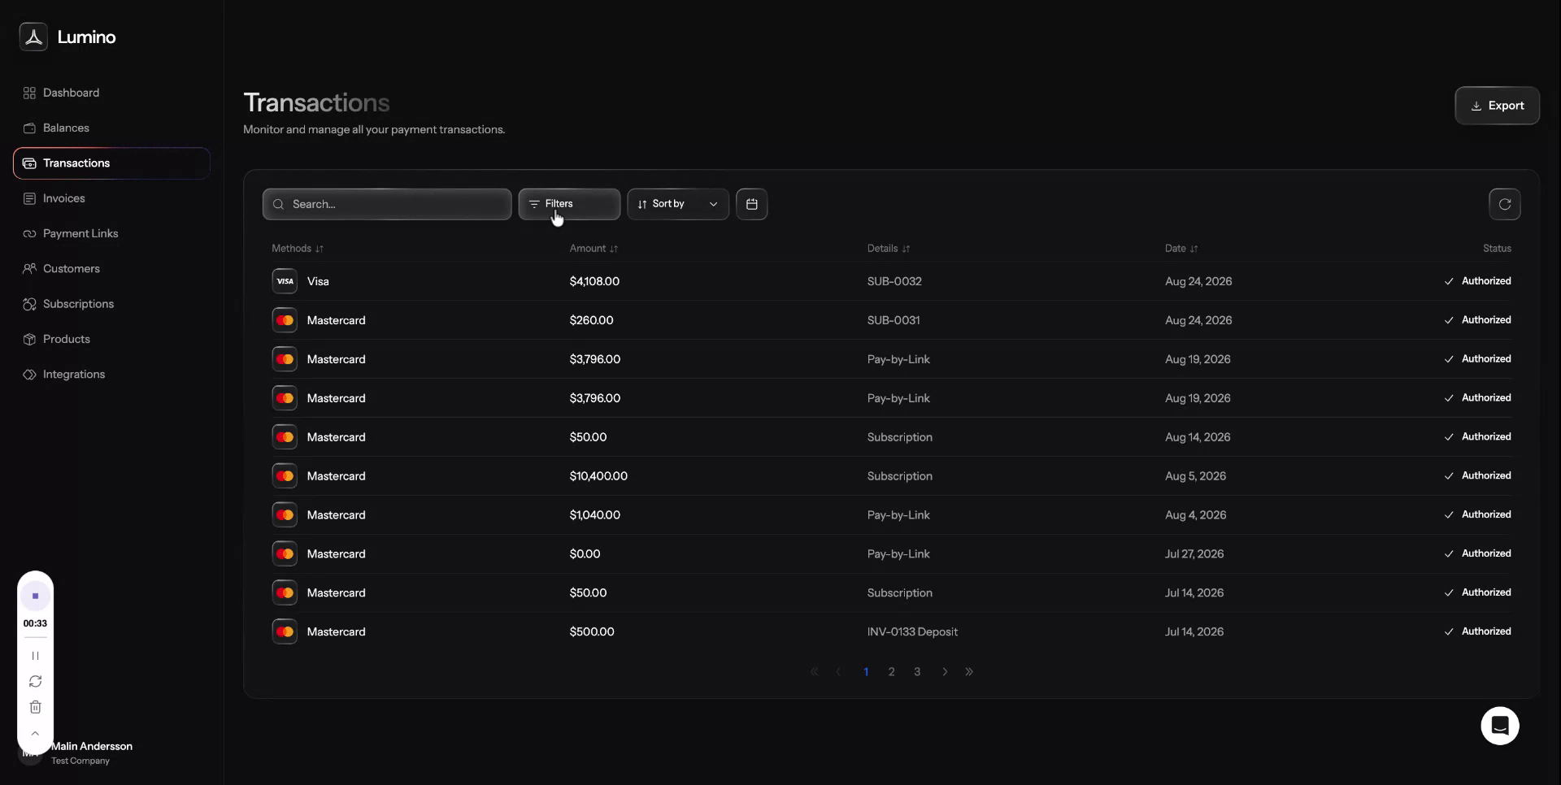Click the Visa card icon
The height and width of the screenshot is (785, 1561).
tap(285, 281)
